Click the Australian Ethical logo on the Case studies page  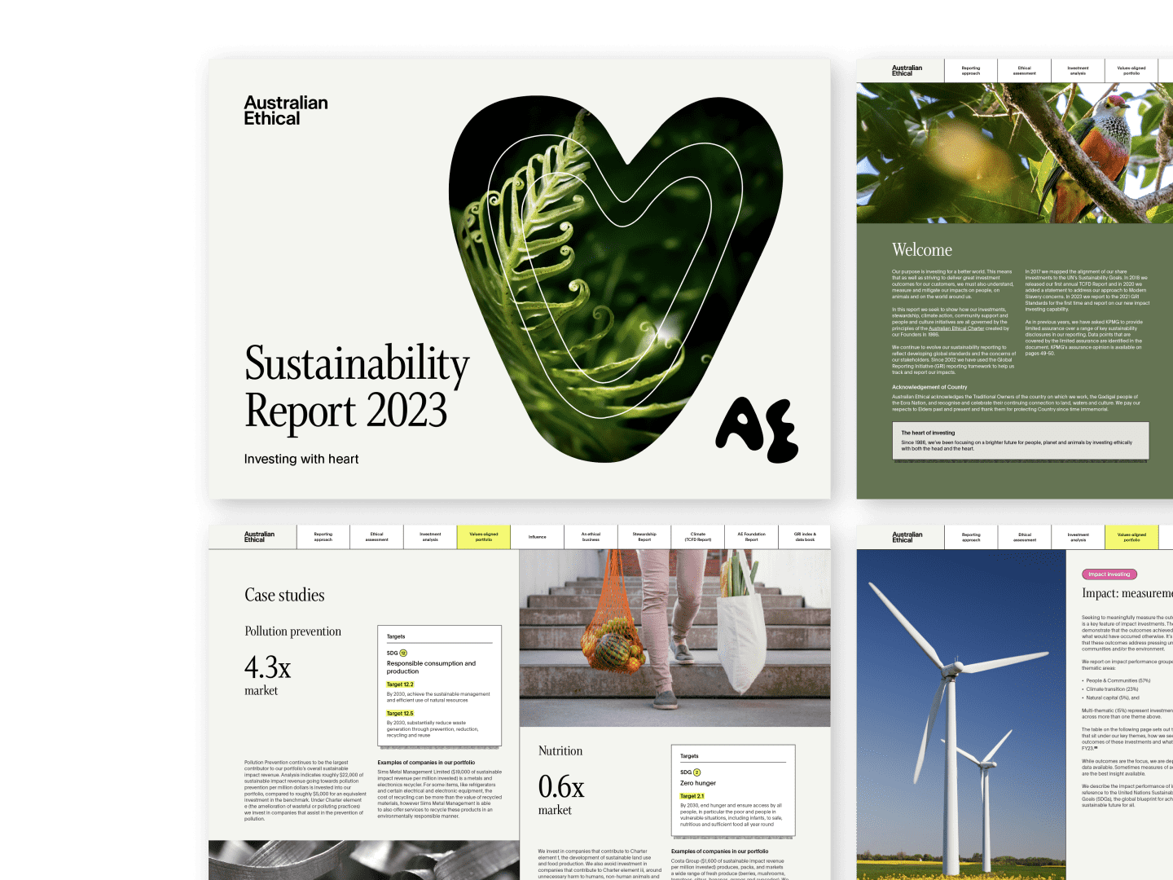click(259, 537)
